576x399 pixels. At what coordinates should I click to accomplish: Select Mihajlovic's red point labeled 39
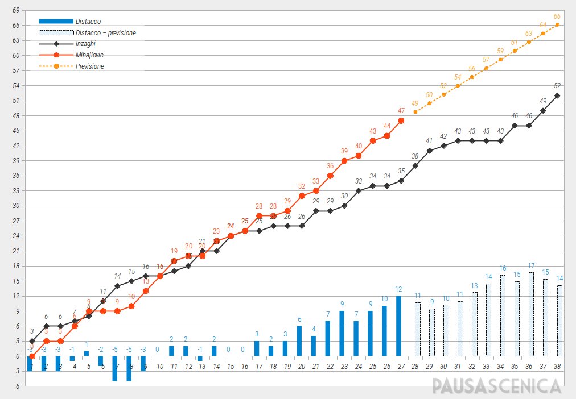(x=344, y=161)
